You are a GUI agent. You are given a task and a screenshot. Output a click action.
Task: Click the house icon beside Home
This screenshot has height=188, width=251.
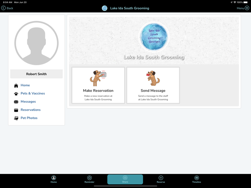pos(16,86)
